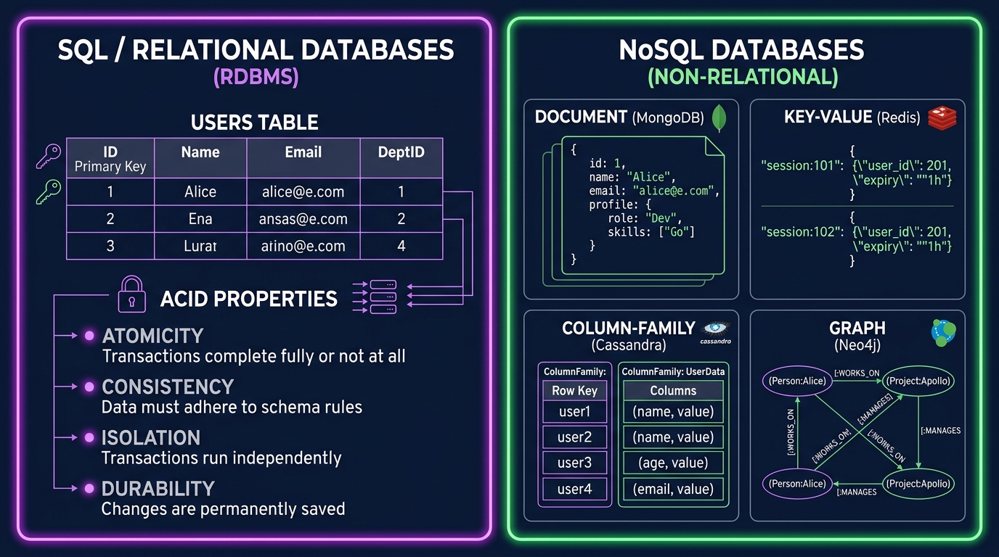999x557 pixels.
Task: Click the "USERS TABLE" heading
Action: coord(254,122)
